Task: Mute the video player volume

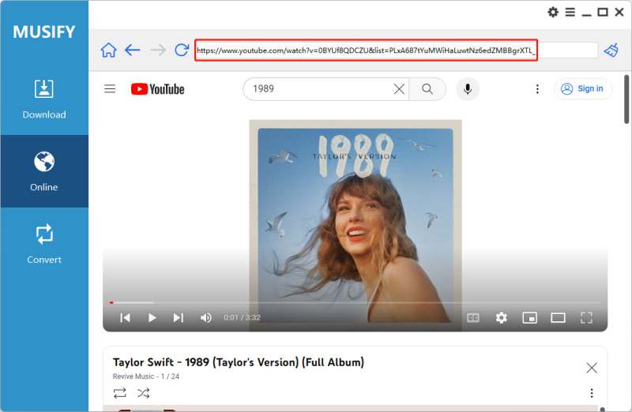Action: (x=206, y=318)
